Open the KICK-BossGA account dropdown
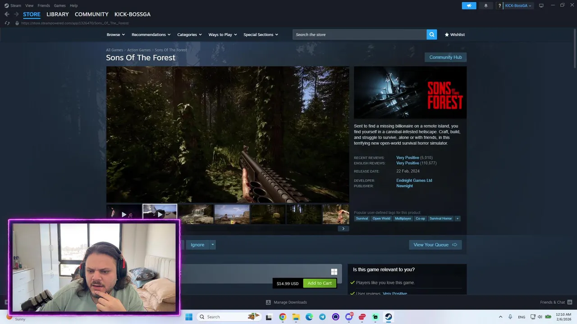The width and height of the screenshot is (577, 324). click(518, 5)
